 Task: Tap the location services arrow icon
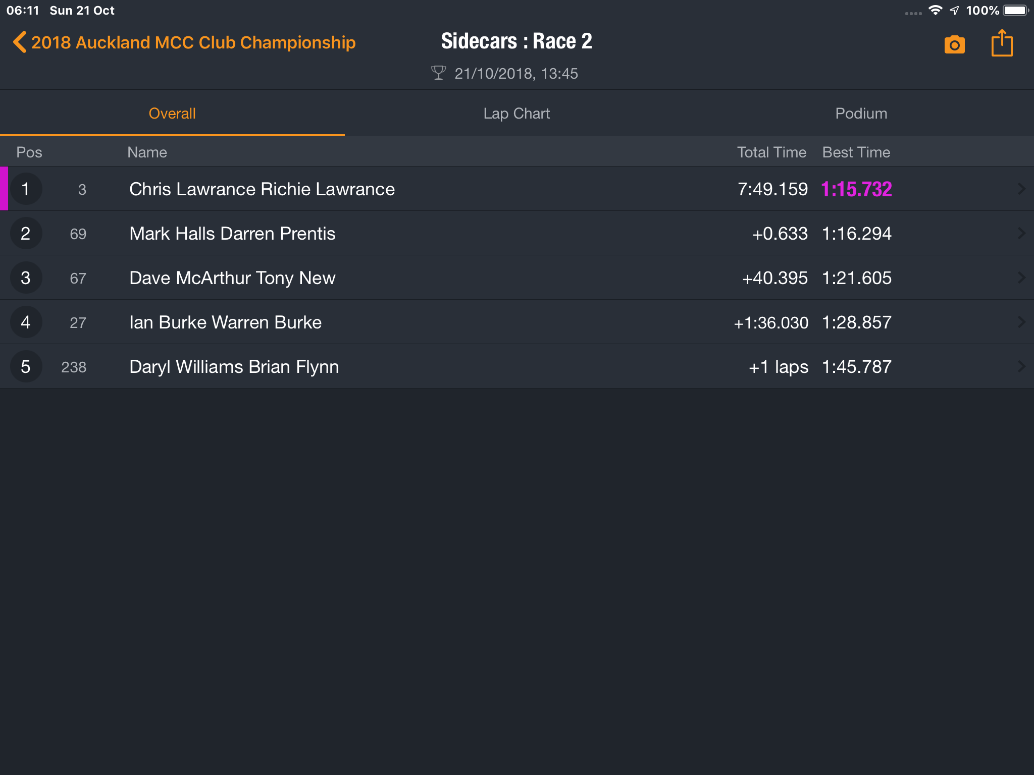(954, 11)
